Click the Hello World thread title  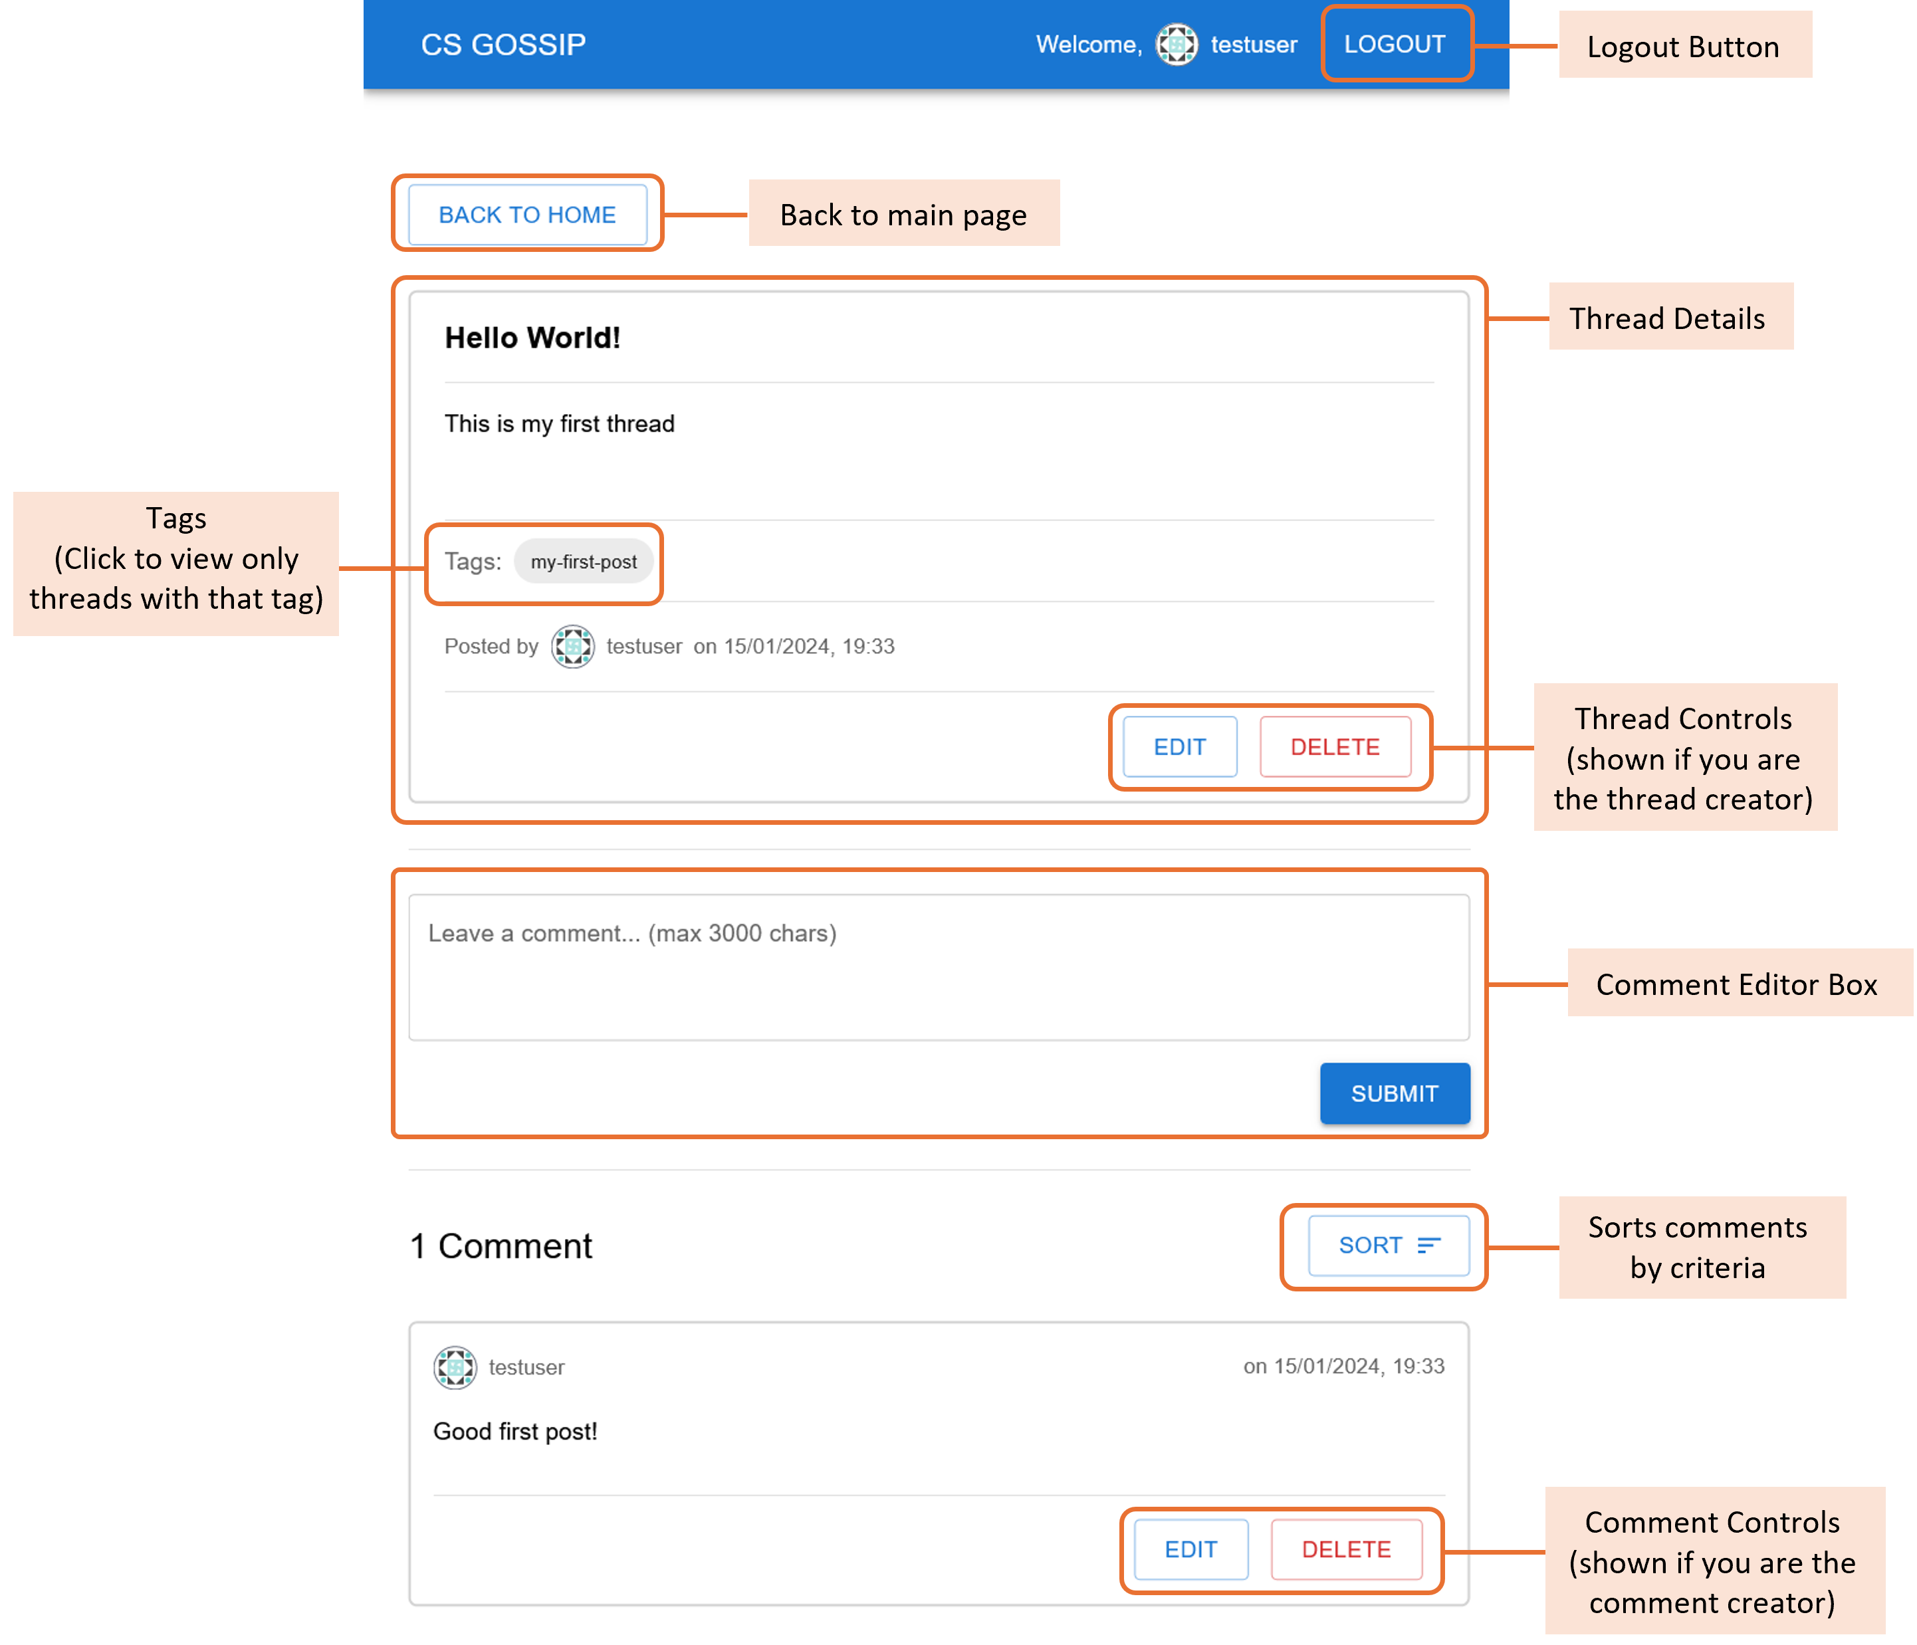pos(533,337)
